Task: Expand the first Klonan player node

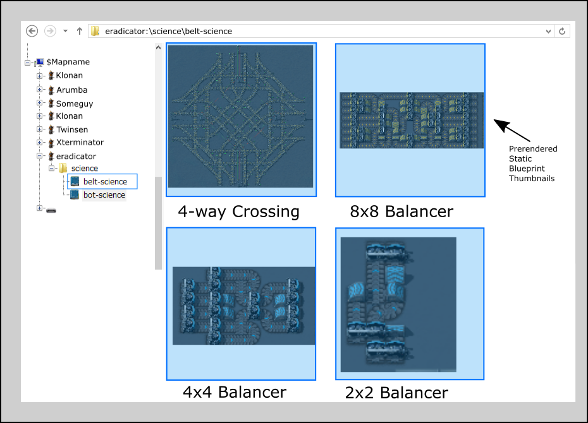Action: pyautogui.click(x=39, y=76)
